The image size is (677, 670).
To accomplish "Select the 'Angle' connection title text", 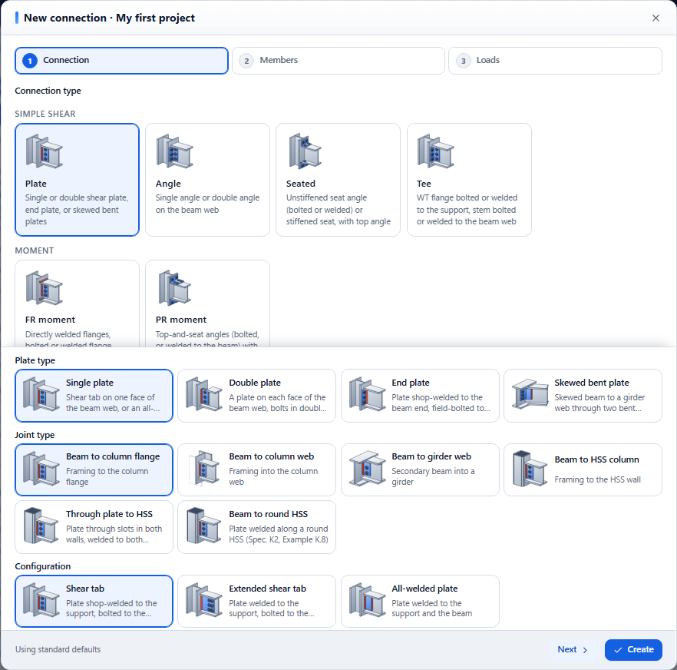I will 168,184.
